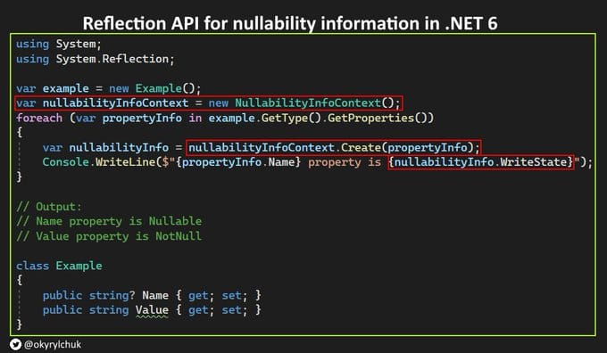The image size is (607, 353).
Task: Click the "NullabilityInfoContext()" constructor call
Action: pyautogui.click(x=314, y=103)
